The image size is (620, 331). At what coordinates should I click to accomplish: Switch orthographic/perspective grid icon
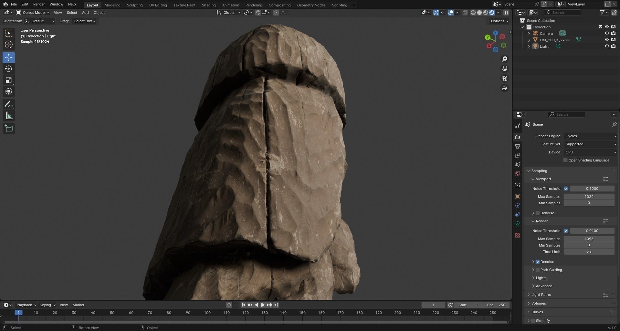coord(505,88)
